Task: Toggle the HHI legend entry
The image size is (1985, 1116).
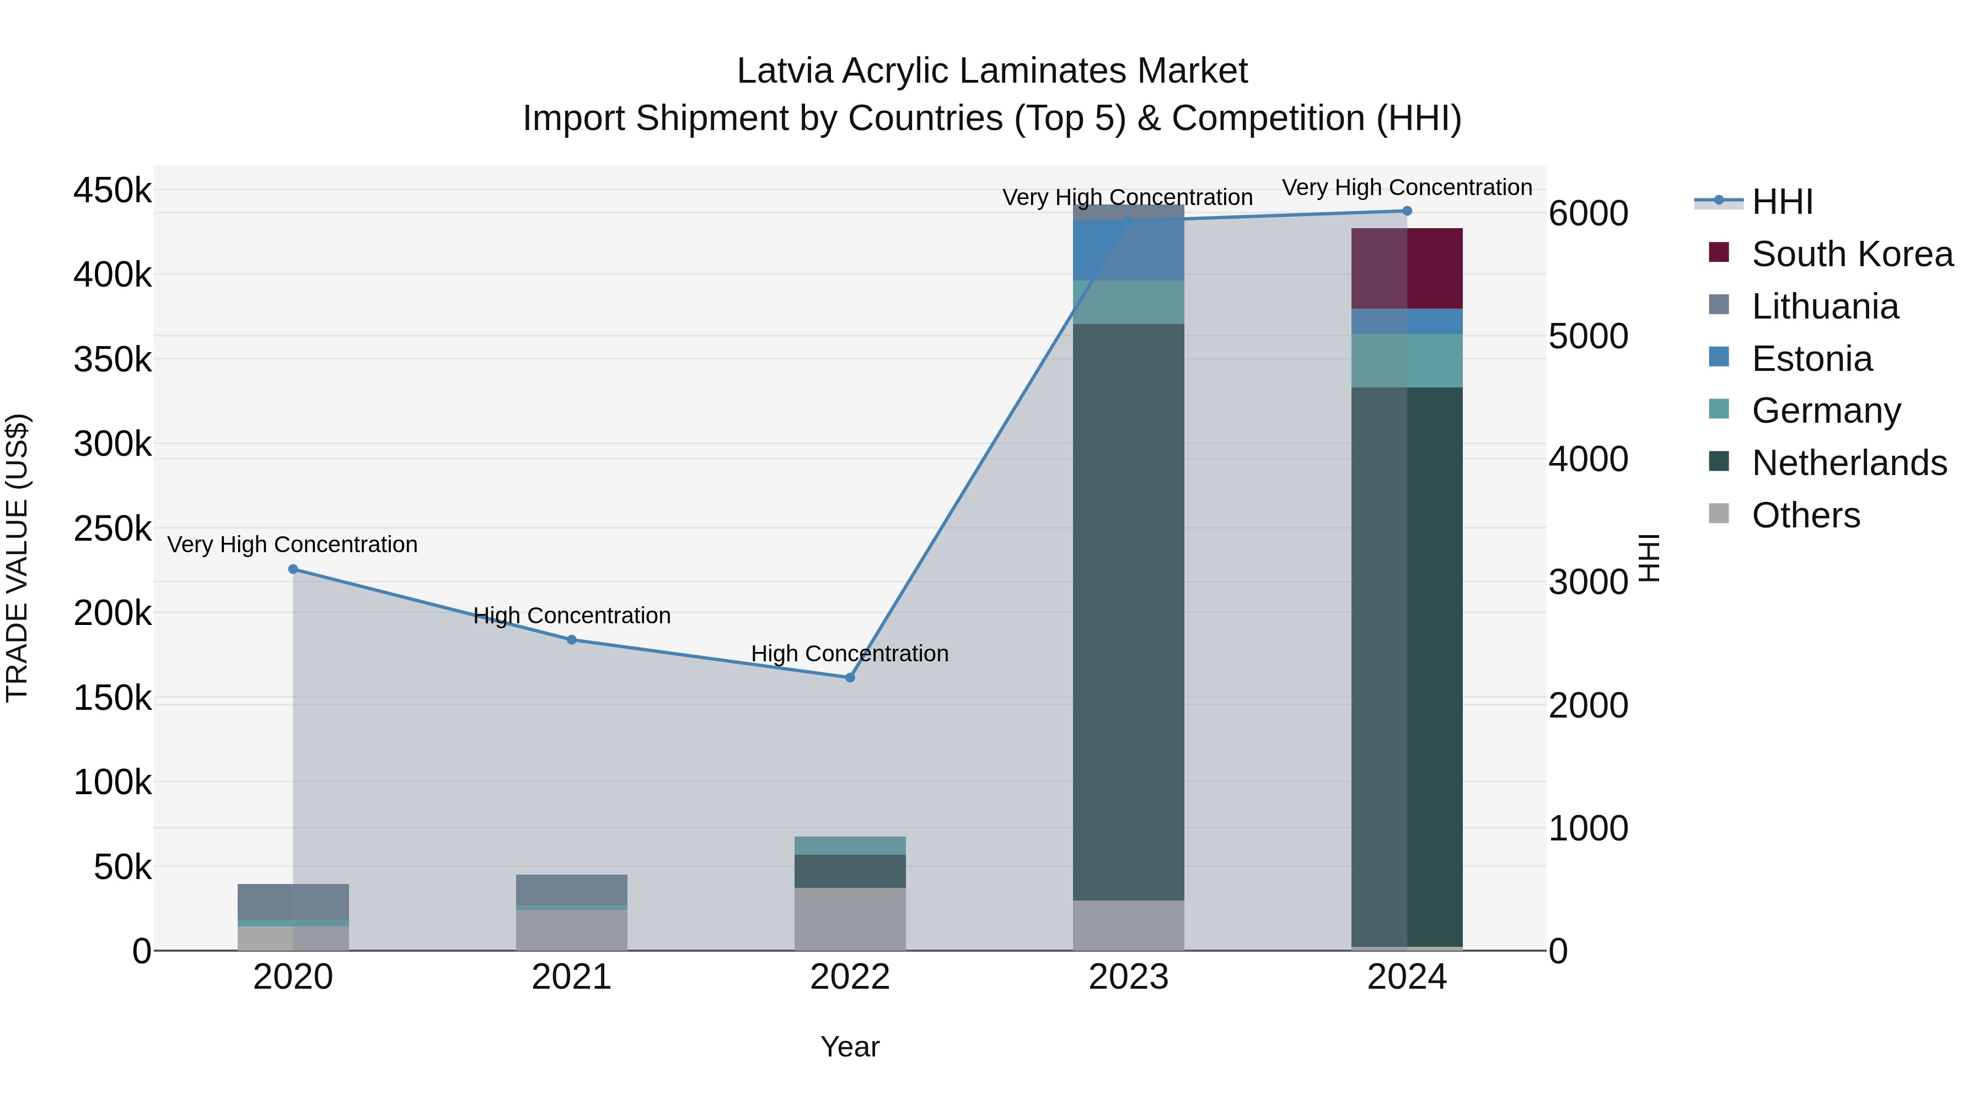Action: point(1753,202)
